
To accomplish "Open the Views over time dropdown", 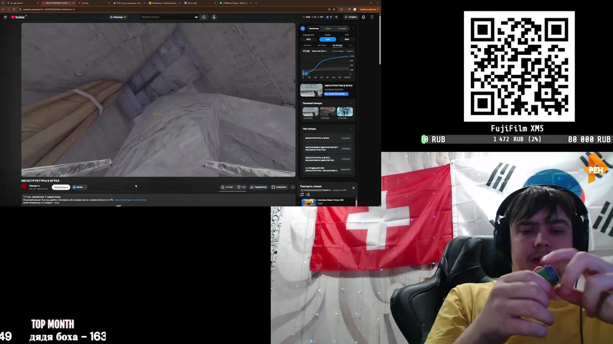I will click(319, 51).
